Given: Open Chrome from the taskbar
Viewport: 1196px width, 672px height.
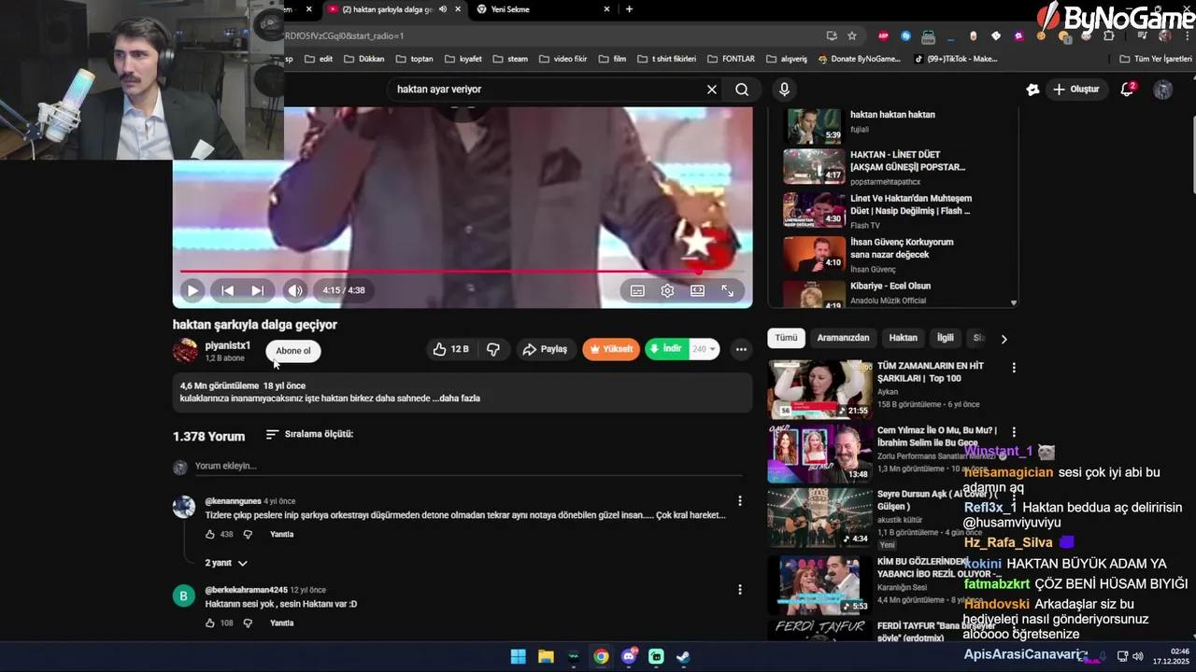Looking at the screenshot, I should pos(601,656).
